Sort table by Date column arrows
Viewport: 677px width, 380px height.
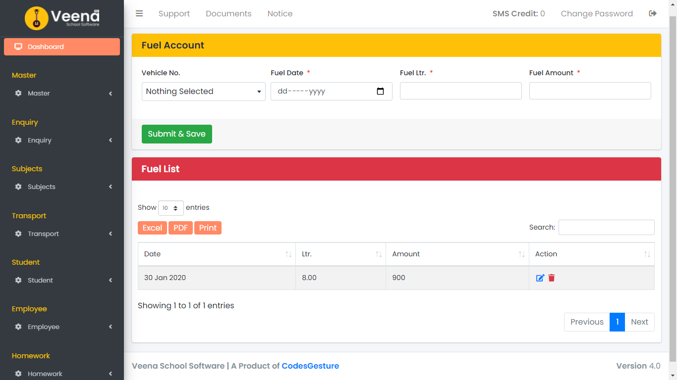[288, 254]
